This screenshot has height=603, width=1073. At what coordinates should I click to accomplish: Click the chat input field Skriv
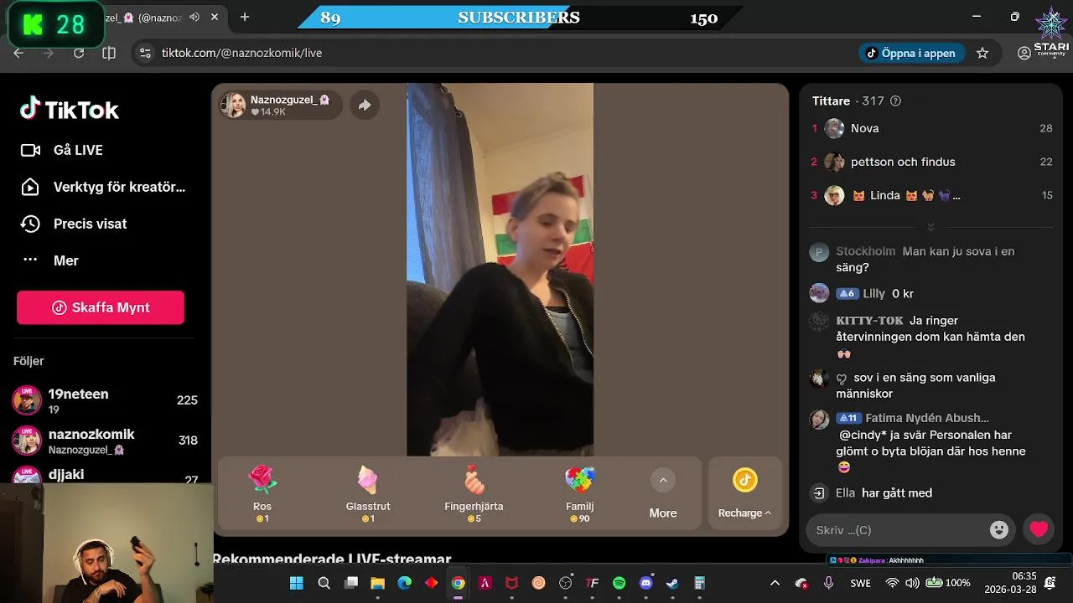(897, 529)
